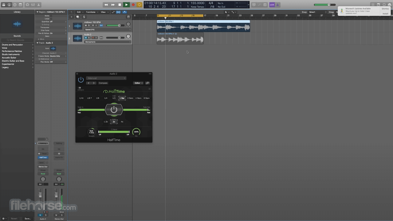Select the 2 Bars loop length
393x221 pixels.
[x=130, y=98]
